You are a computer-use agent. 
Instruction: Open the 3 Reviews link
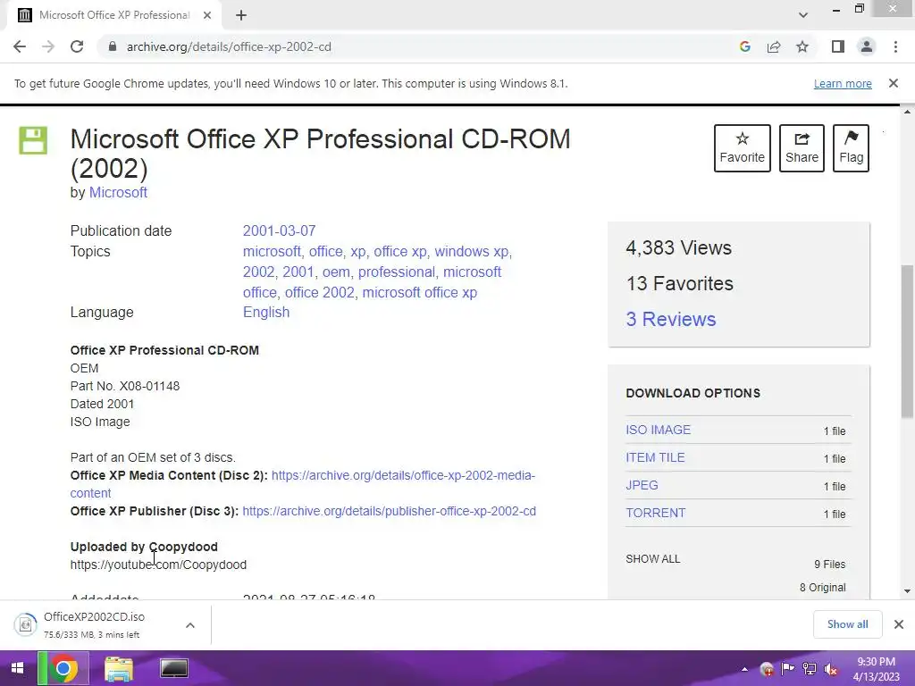coord(670,319)
